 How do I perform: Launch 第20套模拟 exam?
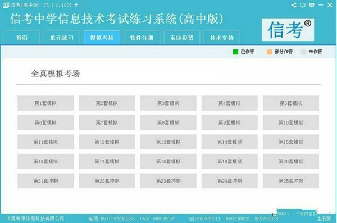(x=291, y=161)
